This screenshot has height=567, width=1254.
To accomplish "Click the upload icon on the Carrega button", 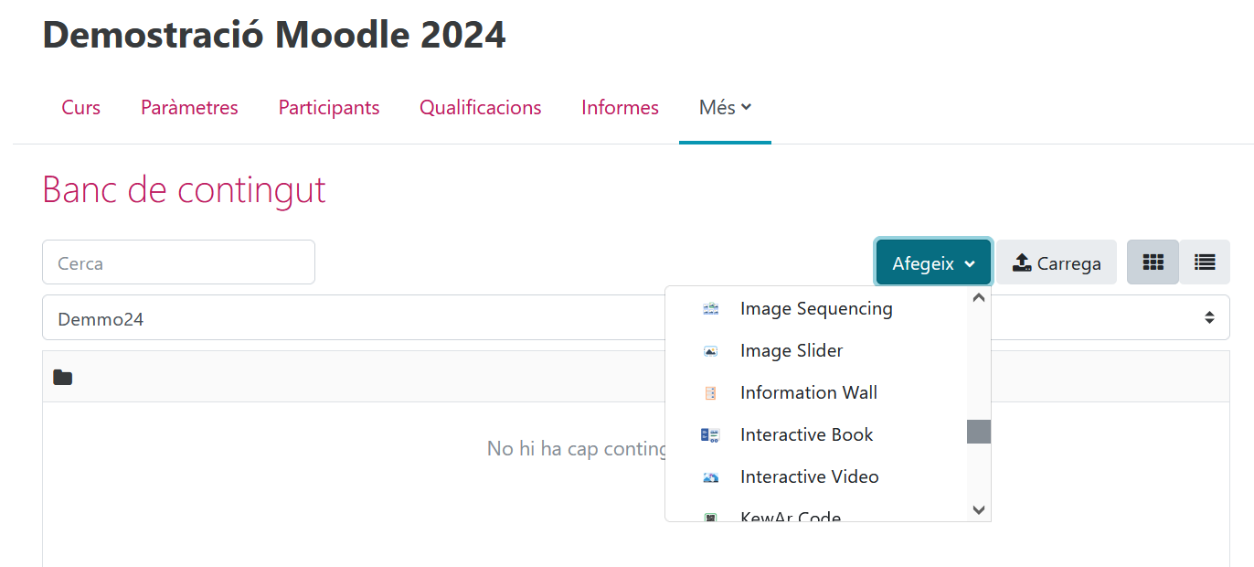I will click(x=1022, y=263).
